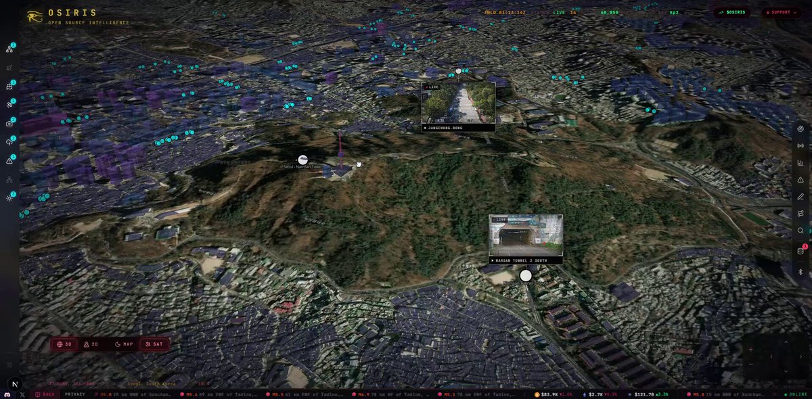
Task: Open the Namsan Tunnel 2 South camera thumbnail
Action: pos(526,239)
